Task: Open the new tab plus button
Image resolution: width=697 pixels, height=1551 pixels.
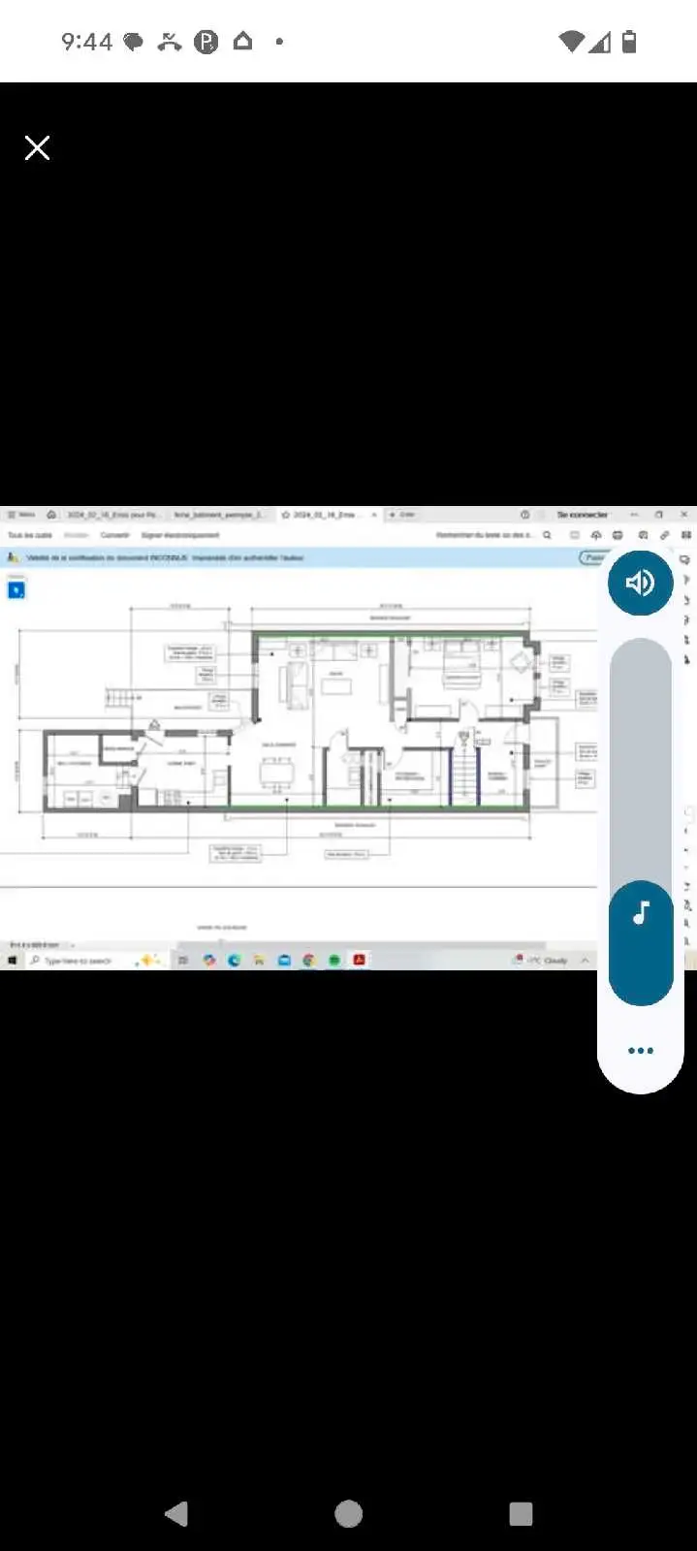Action: (393, 515)
